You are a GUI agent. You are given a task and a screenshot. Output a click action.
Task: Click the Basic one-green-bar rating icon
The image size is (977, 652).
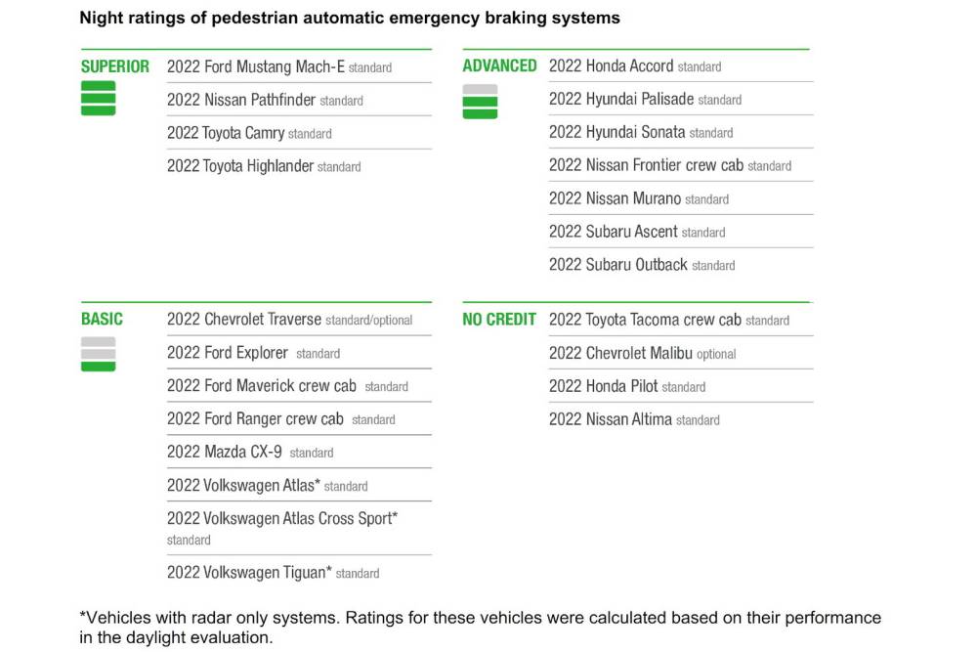98,353
